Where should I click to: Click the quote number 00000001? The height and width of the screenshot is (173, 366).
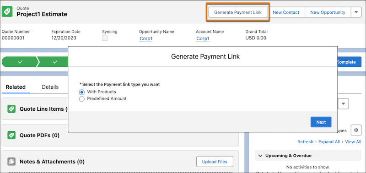tap(13, 38)
